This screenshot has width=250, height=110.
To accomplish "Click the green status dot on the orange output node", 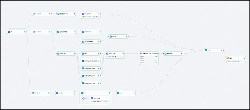I will click(x=244, y=58).
